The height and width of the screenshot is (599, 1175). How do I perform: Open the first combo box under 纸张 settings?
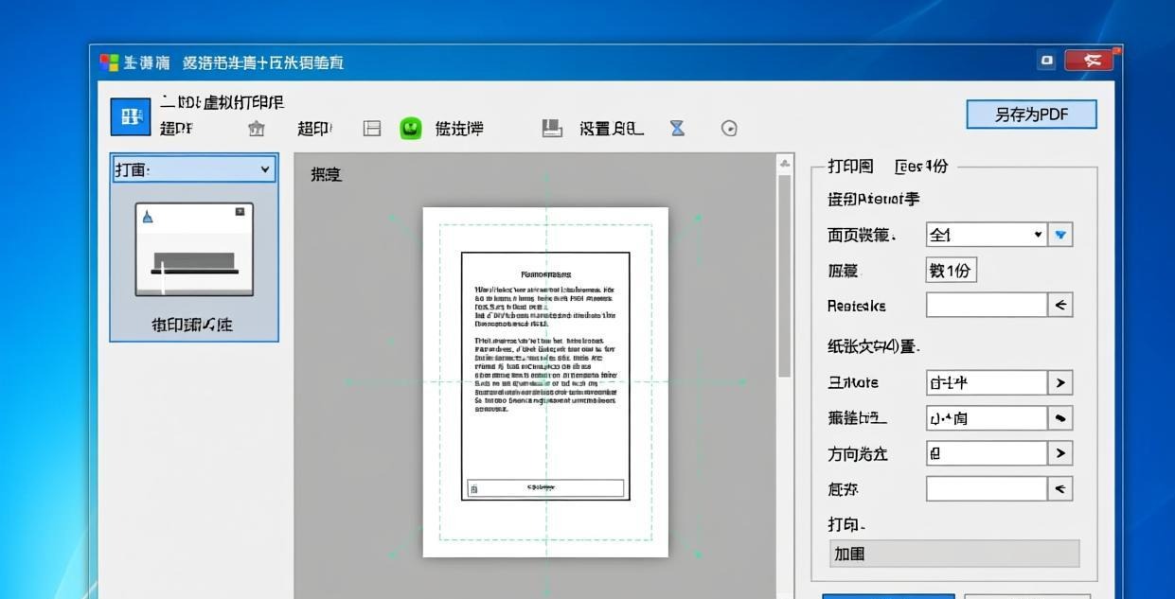point(987,382)
